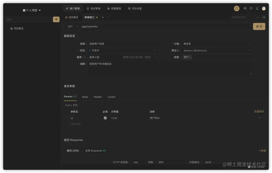Open the tab bar more options (...) icon

109,17
